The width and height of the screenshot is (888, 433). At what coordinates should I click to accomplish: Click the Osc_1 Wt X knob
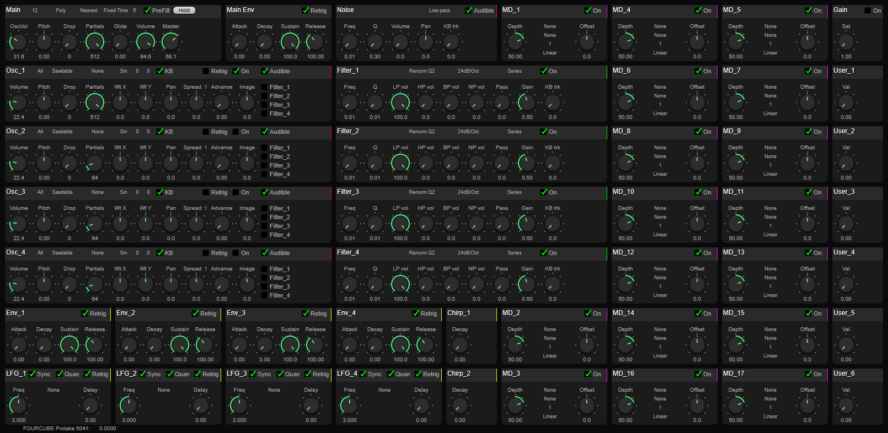pos(120,102)
